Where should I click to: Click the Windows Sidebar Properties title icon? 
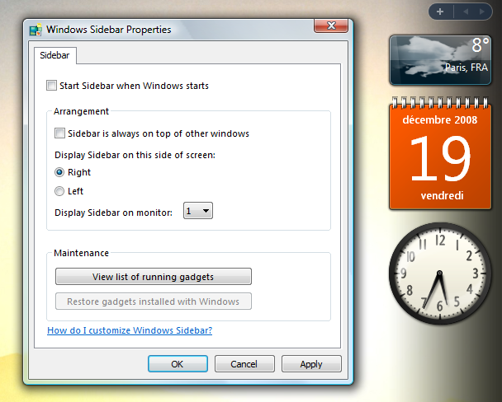[x=36, y=30]
